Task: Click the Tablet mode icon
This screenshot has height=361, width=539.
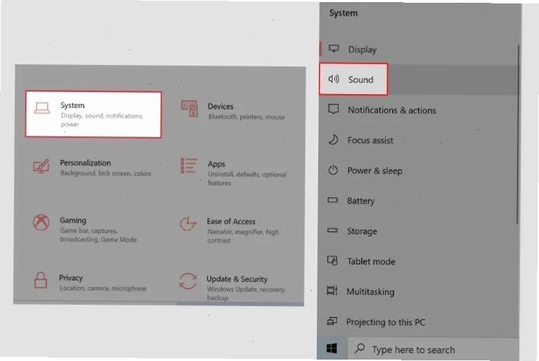Action: tap(332, 260)
